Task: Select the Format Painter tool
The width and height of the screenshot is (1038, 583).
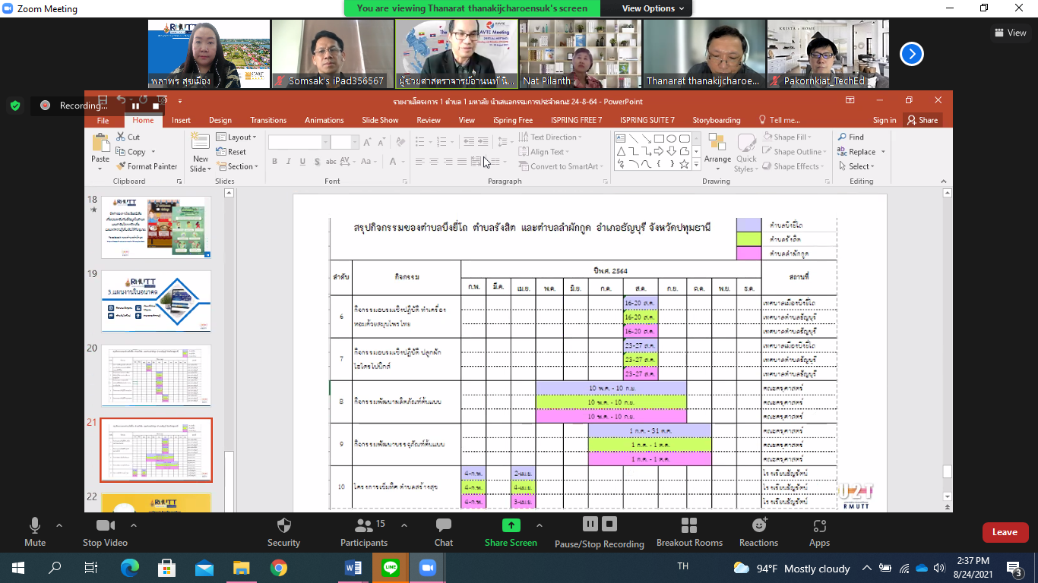Action: pyautogui.click(x=147, y=166)
